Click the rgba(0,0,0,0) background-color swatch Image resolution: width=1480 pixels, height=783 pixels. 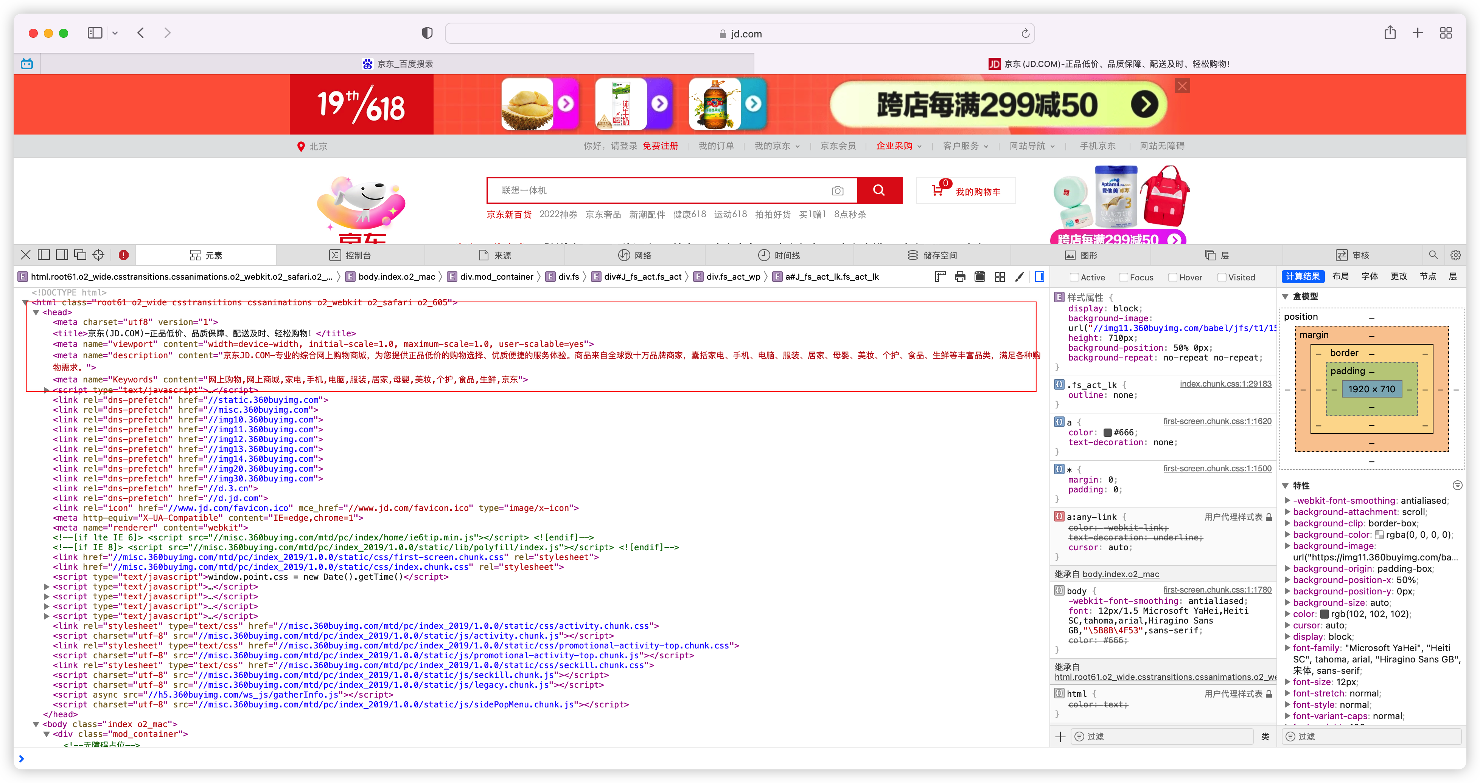(x=1379, y=534)
